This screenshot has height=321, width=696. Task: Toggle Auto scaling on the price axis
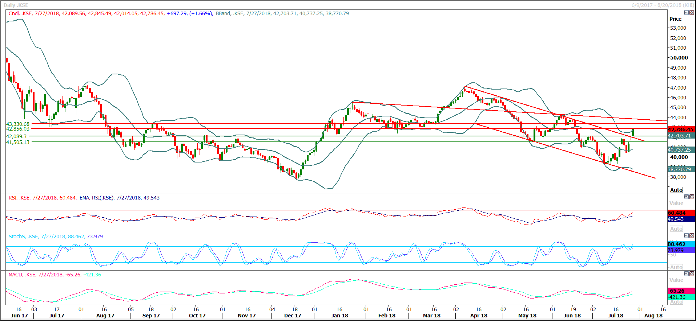[676, 190]
